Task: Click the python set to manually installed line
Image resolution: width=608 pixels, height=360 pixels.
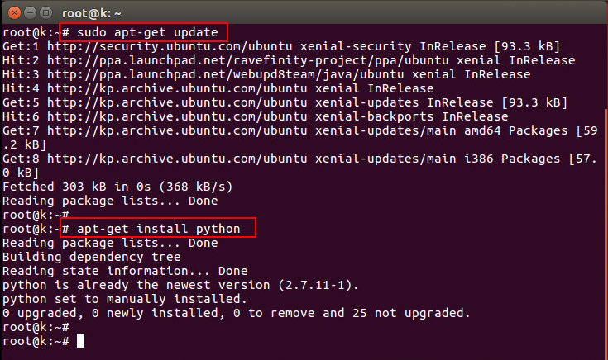Action: tap(124, 299)
